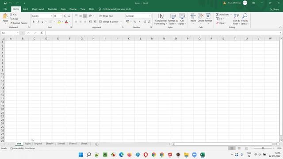The image size is (283, 159).
Task: Click the Save icon in title bar
Action: 5,3
